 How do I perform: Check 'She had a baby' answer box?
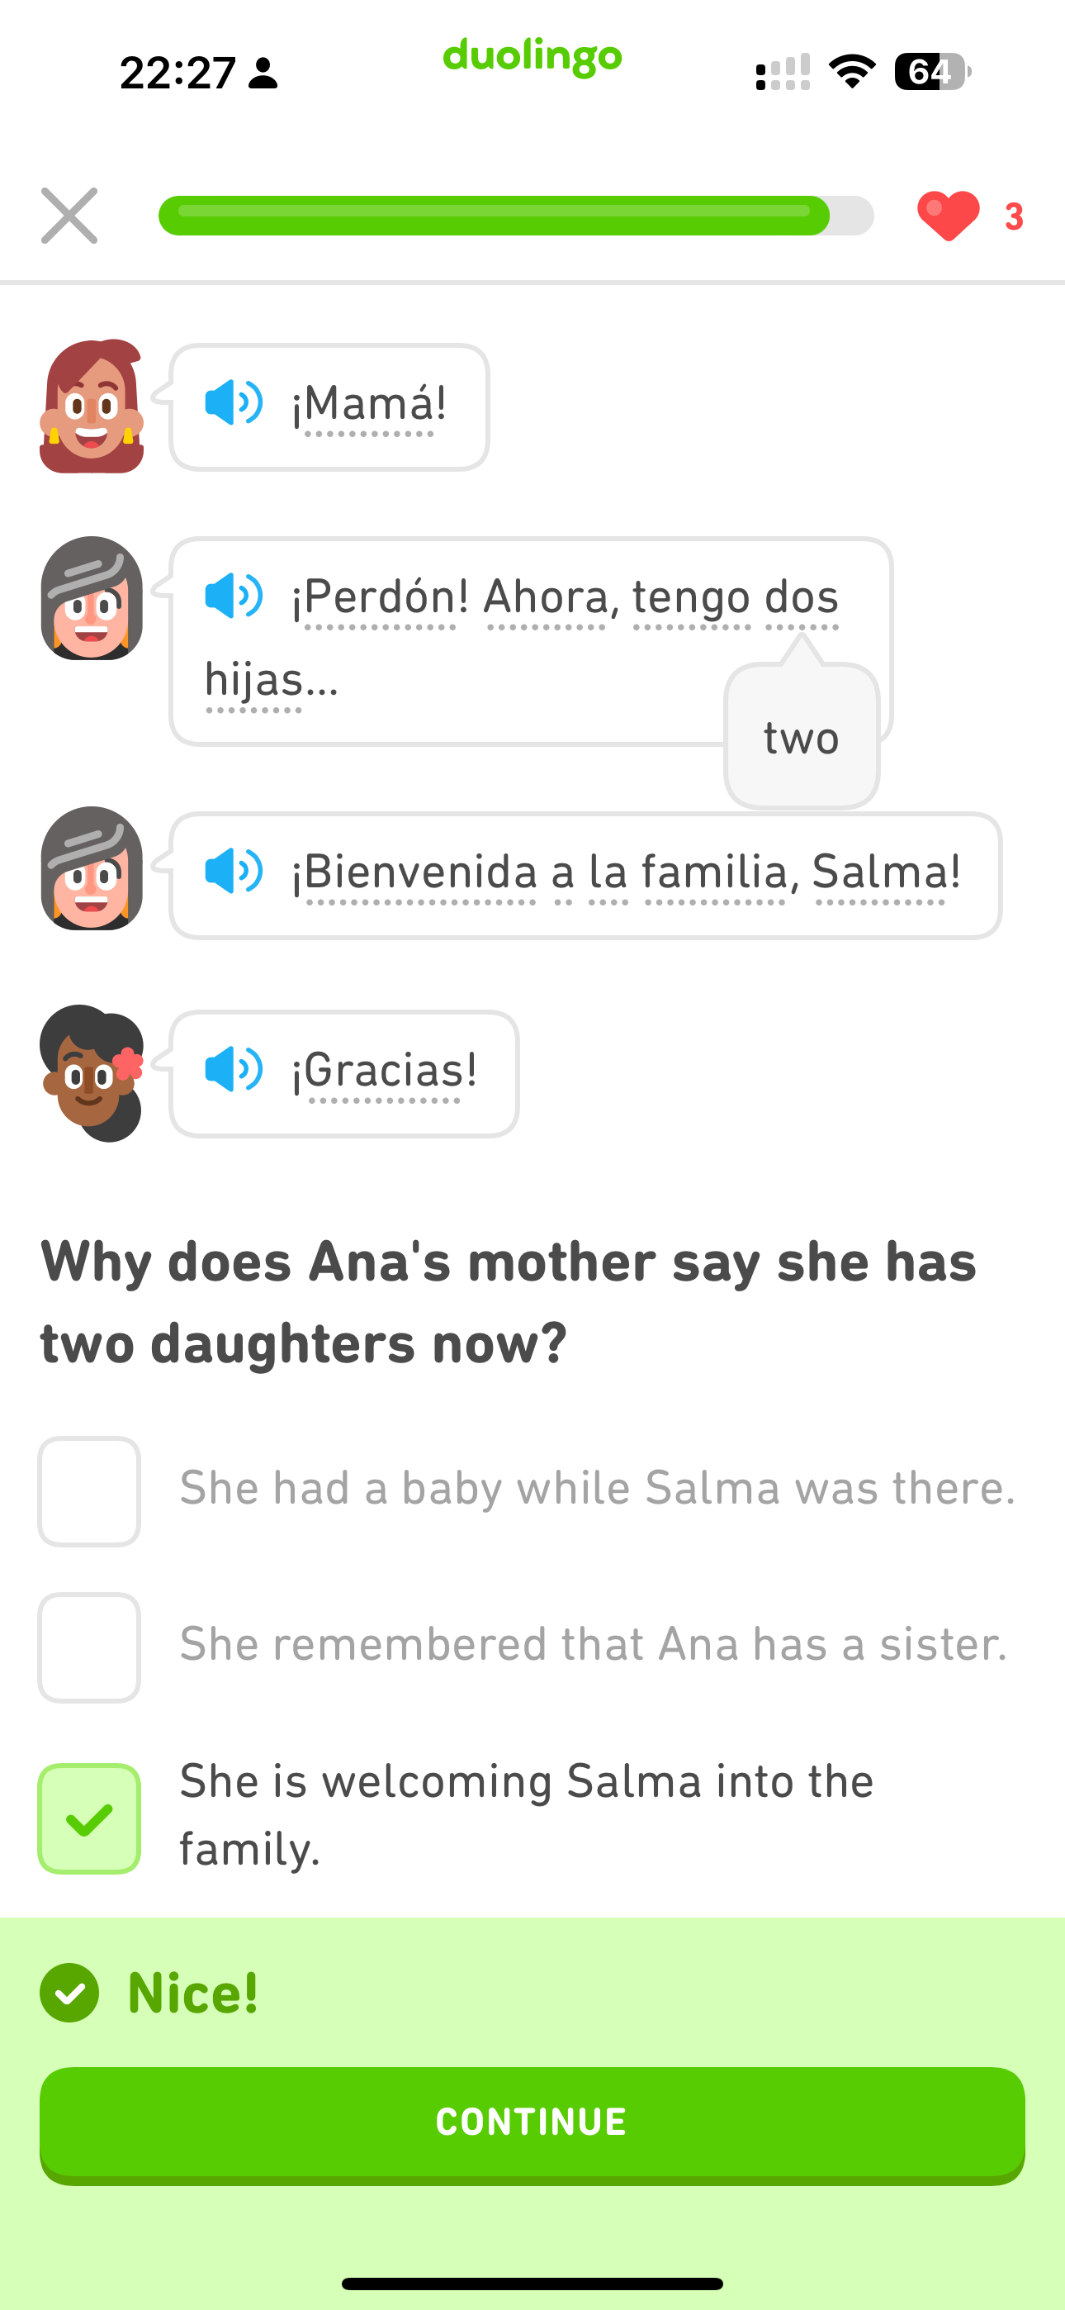[89, 1491]
